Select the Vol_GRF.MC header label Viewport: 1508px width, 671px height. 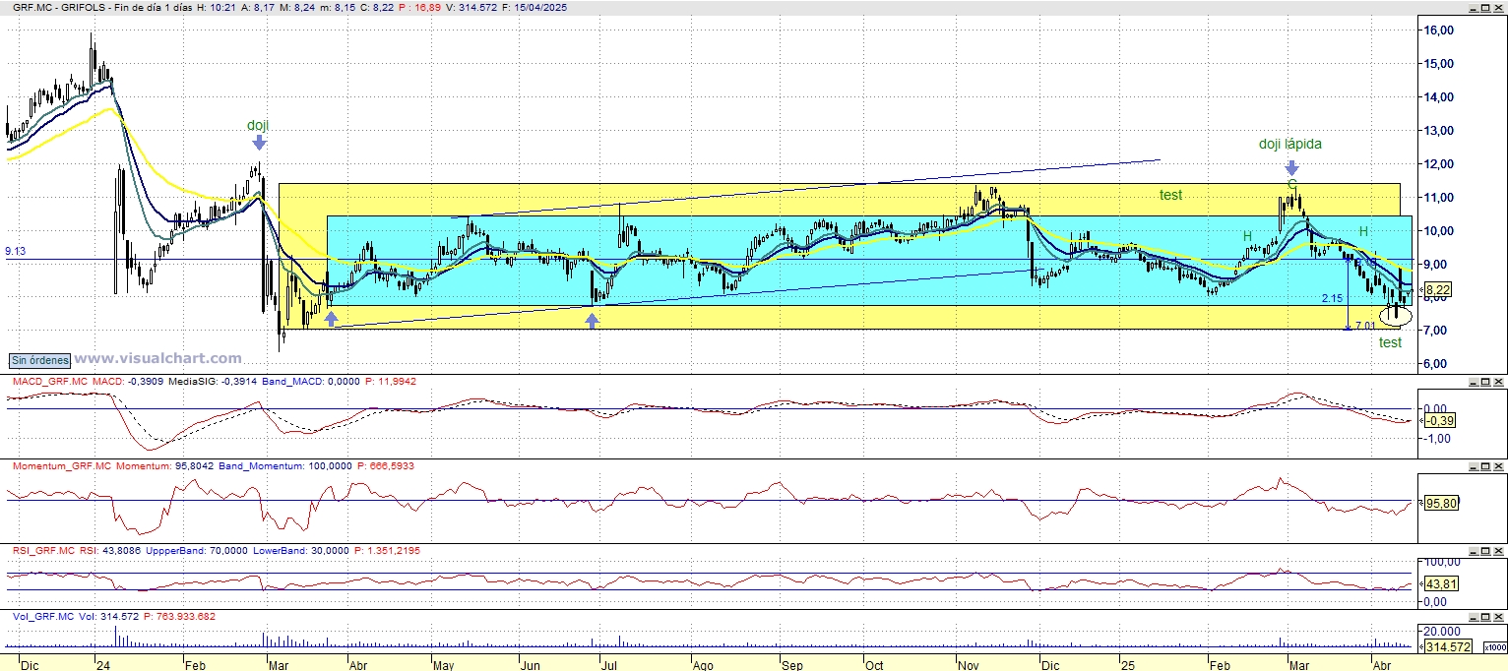tap(43, 616)
